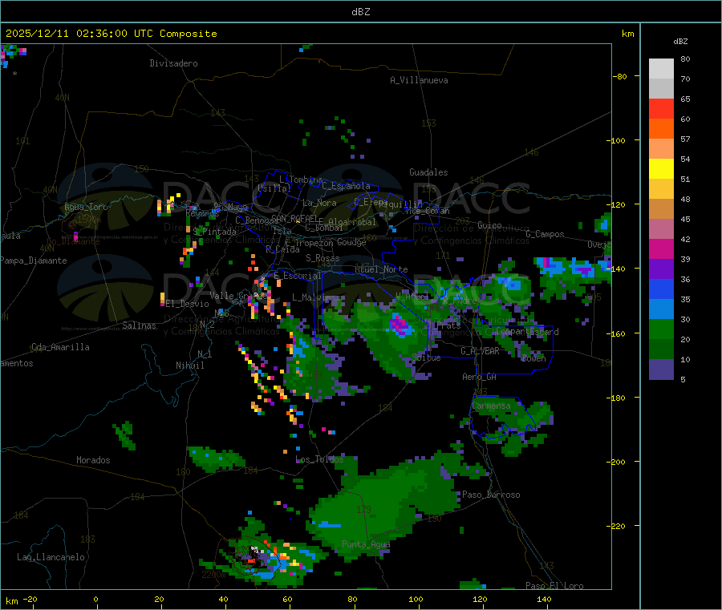Select the white 70-80 dBZ legend swatch
The width and height of the screenshot is (722, 610).
[x=661, y=69]
